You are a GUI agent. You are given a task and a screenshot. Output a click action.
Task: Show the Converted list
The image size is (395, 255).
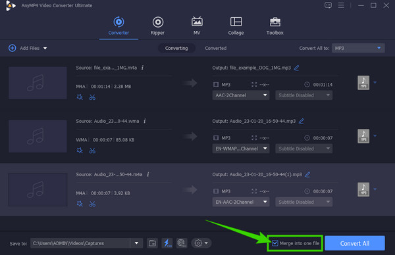(x=216, y=48)
